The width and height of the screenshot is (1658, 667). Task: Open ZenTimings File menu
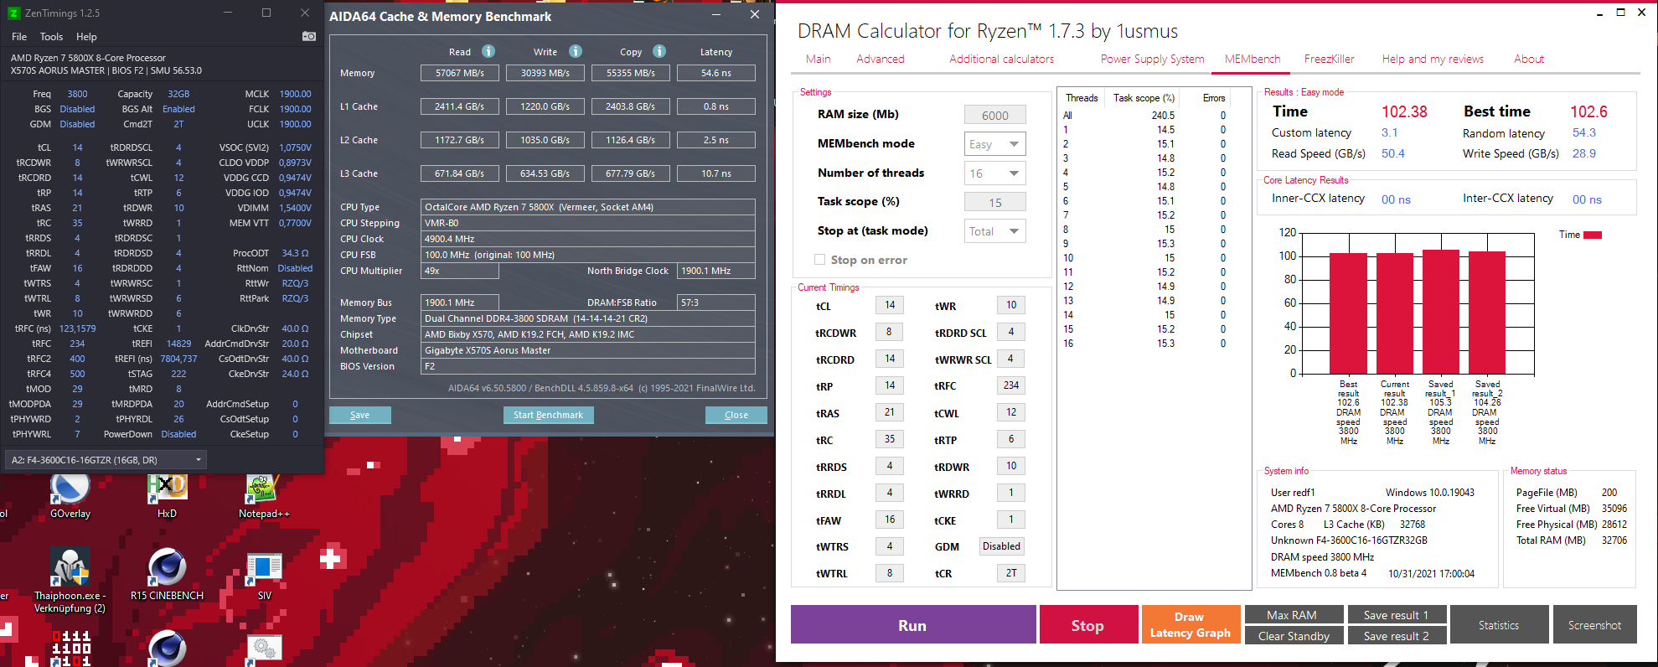19,37
